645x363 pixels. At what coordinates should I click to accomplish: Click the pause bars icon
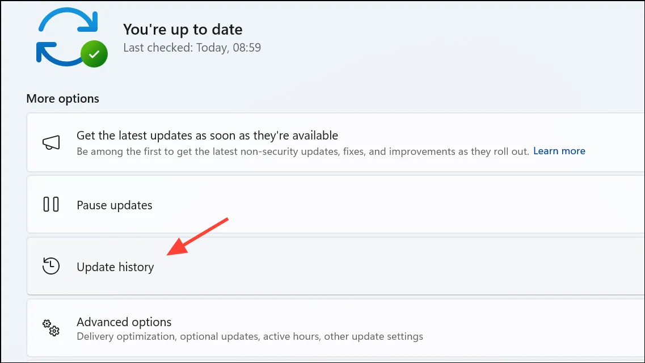(51, 204)
